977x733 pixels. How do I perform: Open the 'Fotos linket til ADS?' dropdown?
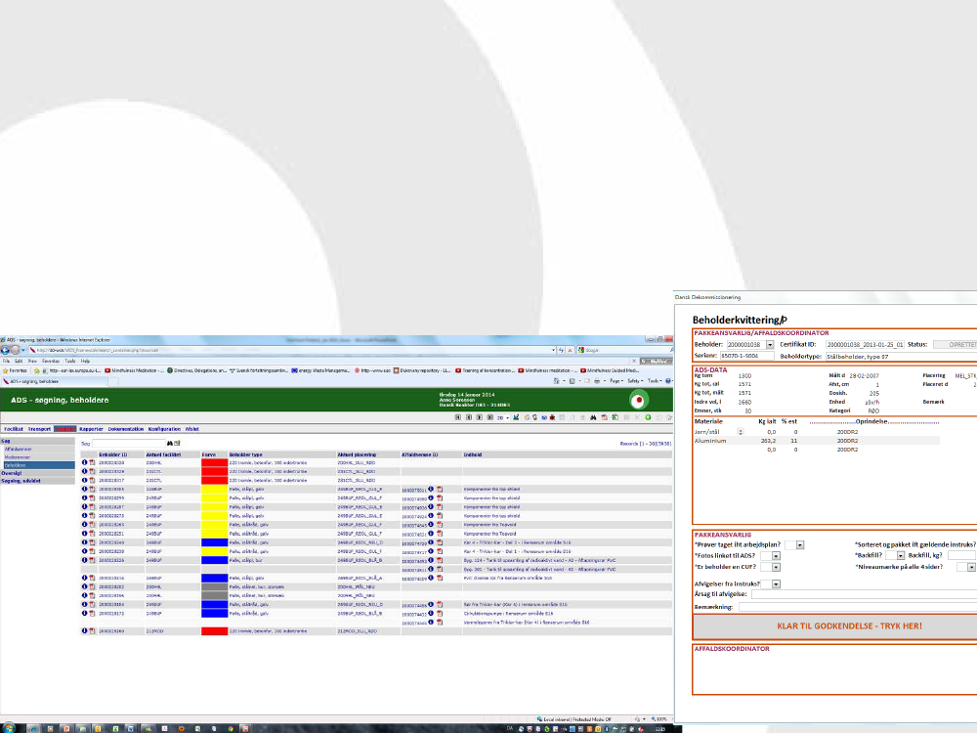coord(776,556)
